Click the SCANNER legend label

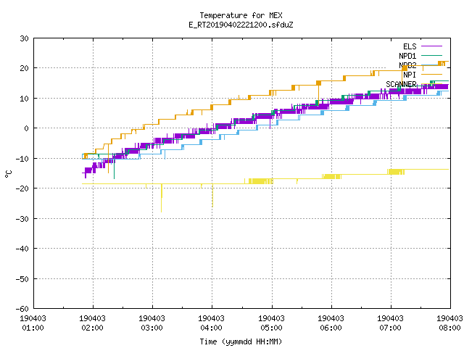tap(401, 84)
